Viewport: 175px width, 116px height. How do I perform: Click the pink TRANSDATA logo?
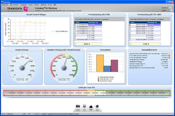tap(26, 9)
